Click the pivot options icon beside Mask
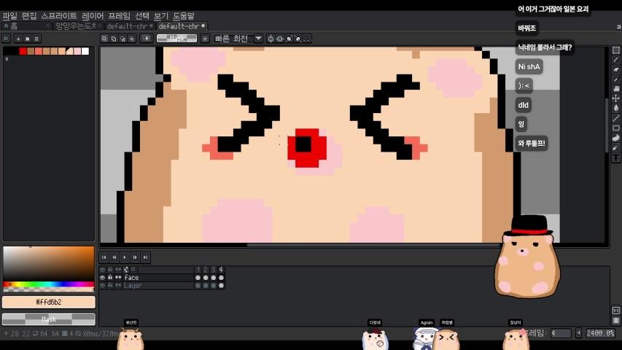Screen dimensions: 622x350 (x=205, y=39)
